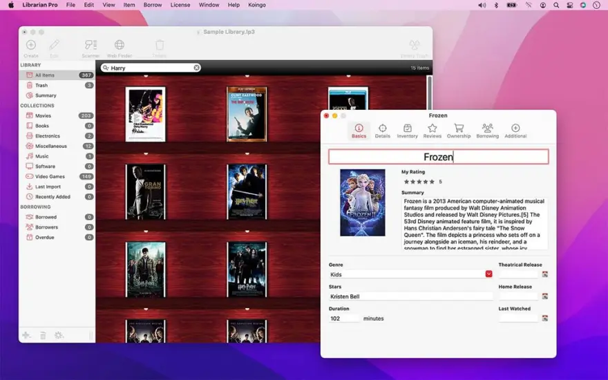Open the sidebar gear settings icon

point(59,335)
